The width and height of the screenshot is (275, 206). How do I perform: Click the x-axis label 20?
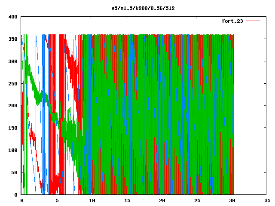(162, 200)
